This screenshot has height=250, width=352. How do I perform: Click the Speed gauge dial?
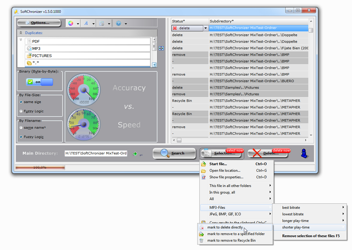tap(84, 124)
